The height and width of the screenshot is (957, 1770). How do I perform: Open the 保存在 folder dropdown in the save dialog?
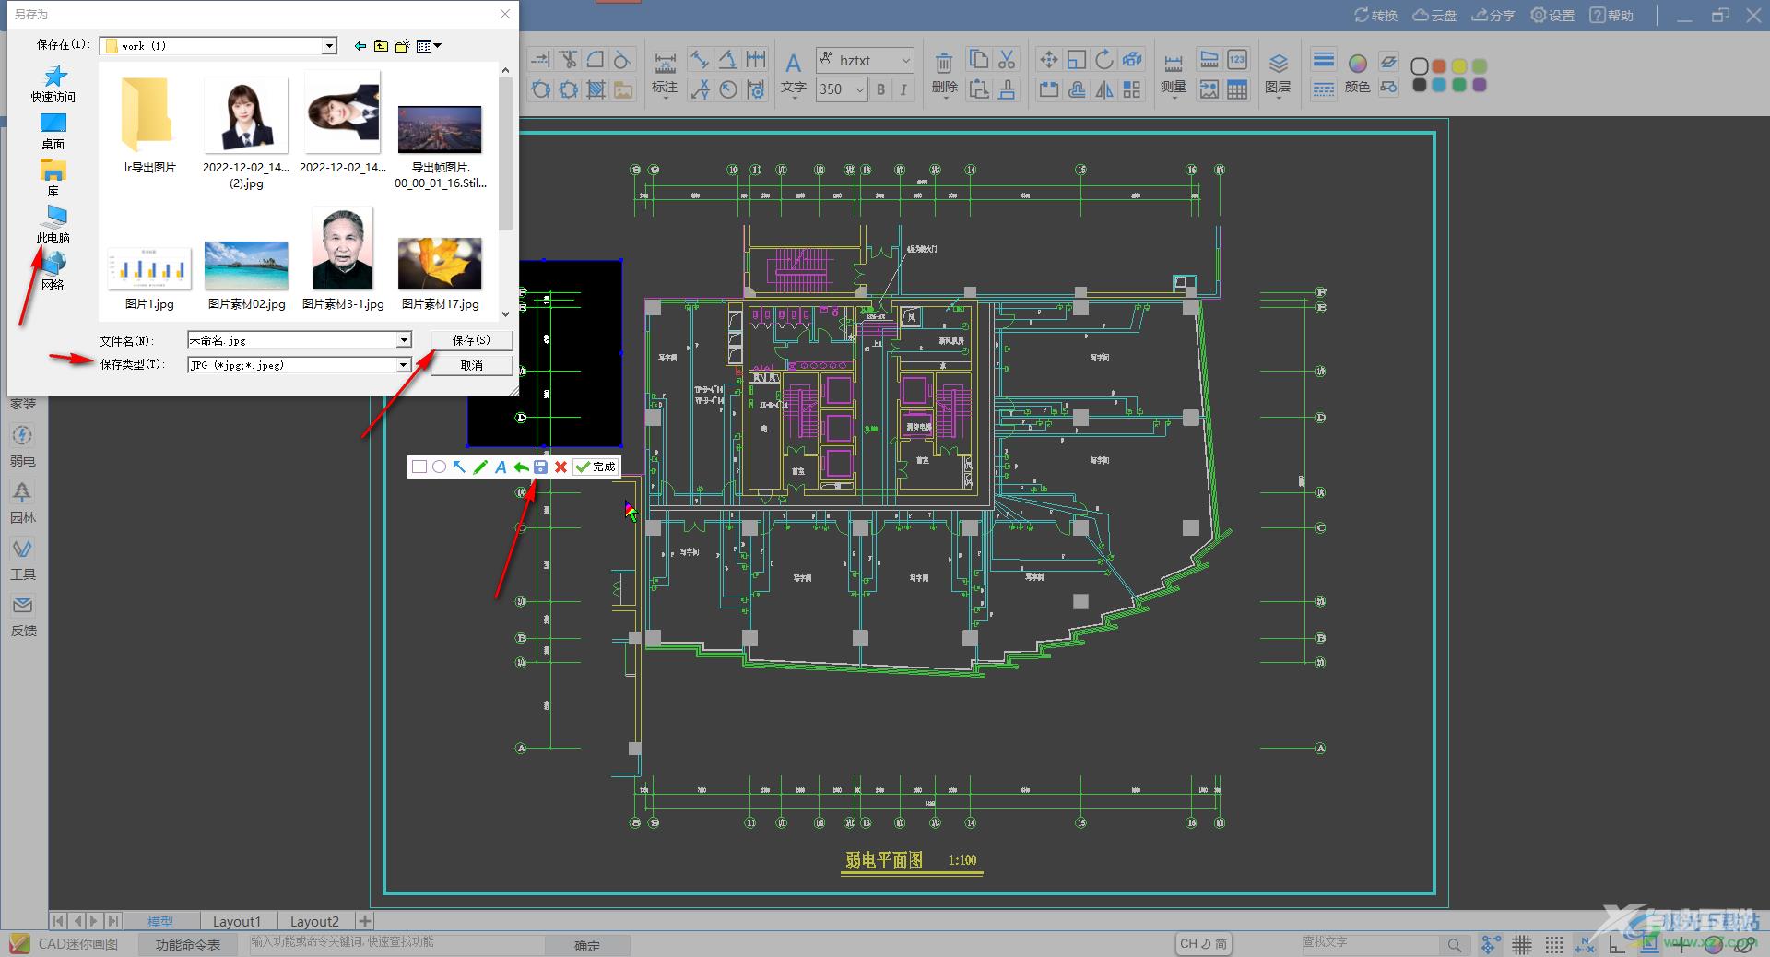pyautogui.click(x=330, y=46)
